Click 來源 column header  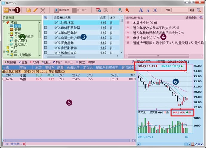pos(104,18)
